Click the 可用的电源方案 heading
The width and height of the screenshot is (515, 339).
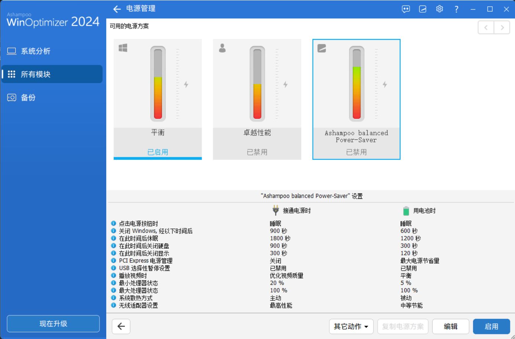click(x=129, y=26)
